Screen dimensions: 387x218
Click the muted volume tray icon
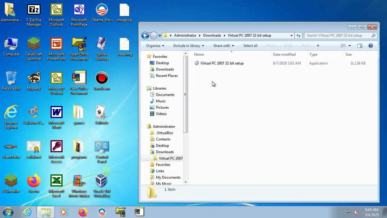click(x=356, y=213)
